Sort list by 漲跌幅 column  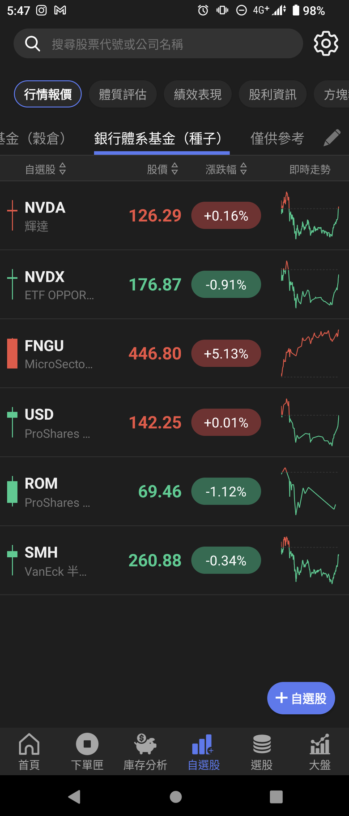pos(226,169)
